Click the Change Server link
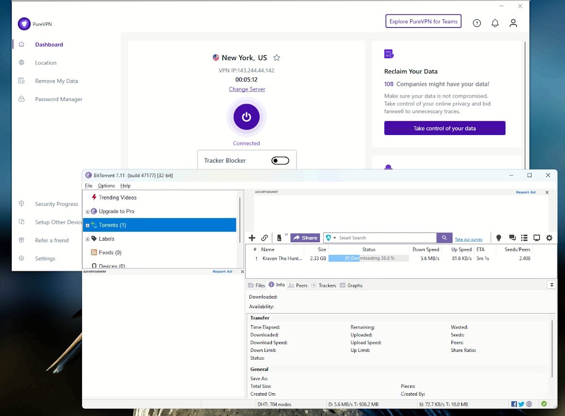Image resolution: width=565 pixels, height=416 pixels. [x=247, y=89]
